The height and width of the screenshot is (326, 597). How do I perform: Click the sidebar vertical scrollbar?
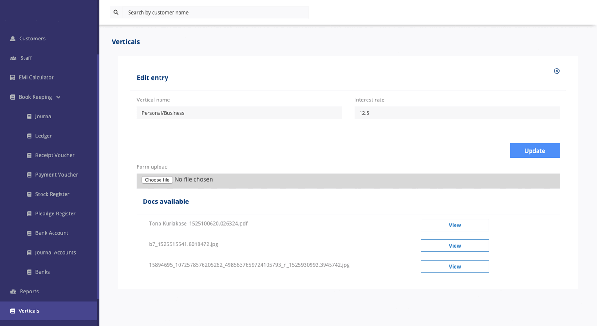pyautogui.click(x=98, y=176)
